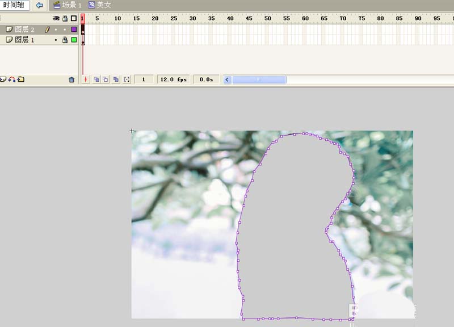Click the timeline horizontal scrollbar thumb
The image size is (454, 327).
pyautogui.click(x=259, y=79)
